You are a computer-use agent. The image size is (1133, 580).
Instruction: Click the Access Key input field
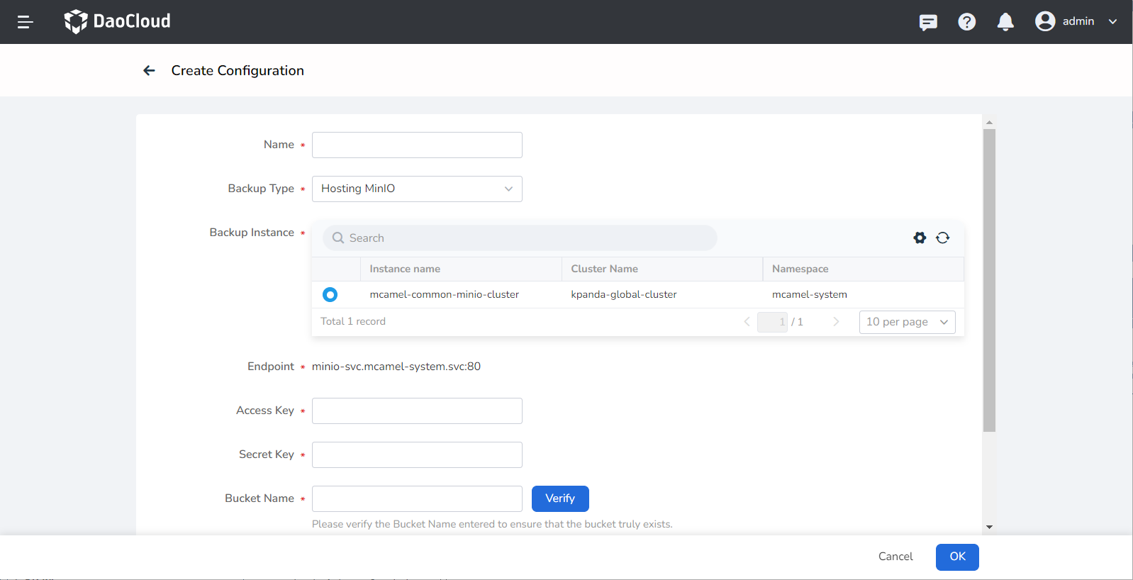coord(417,411)
